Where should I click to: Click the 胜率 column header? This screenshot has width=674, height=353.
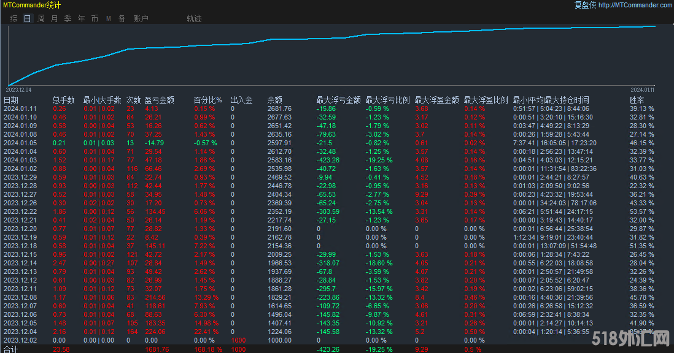[x=637, y=100]
